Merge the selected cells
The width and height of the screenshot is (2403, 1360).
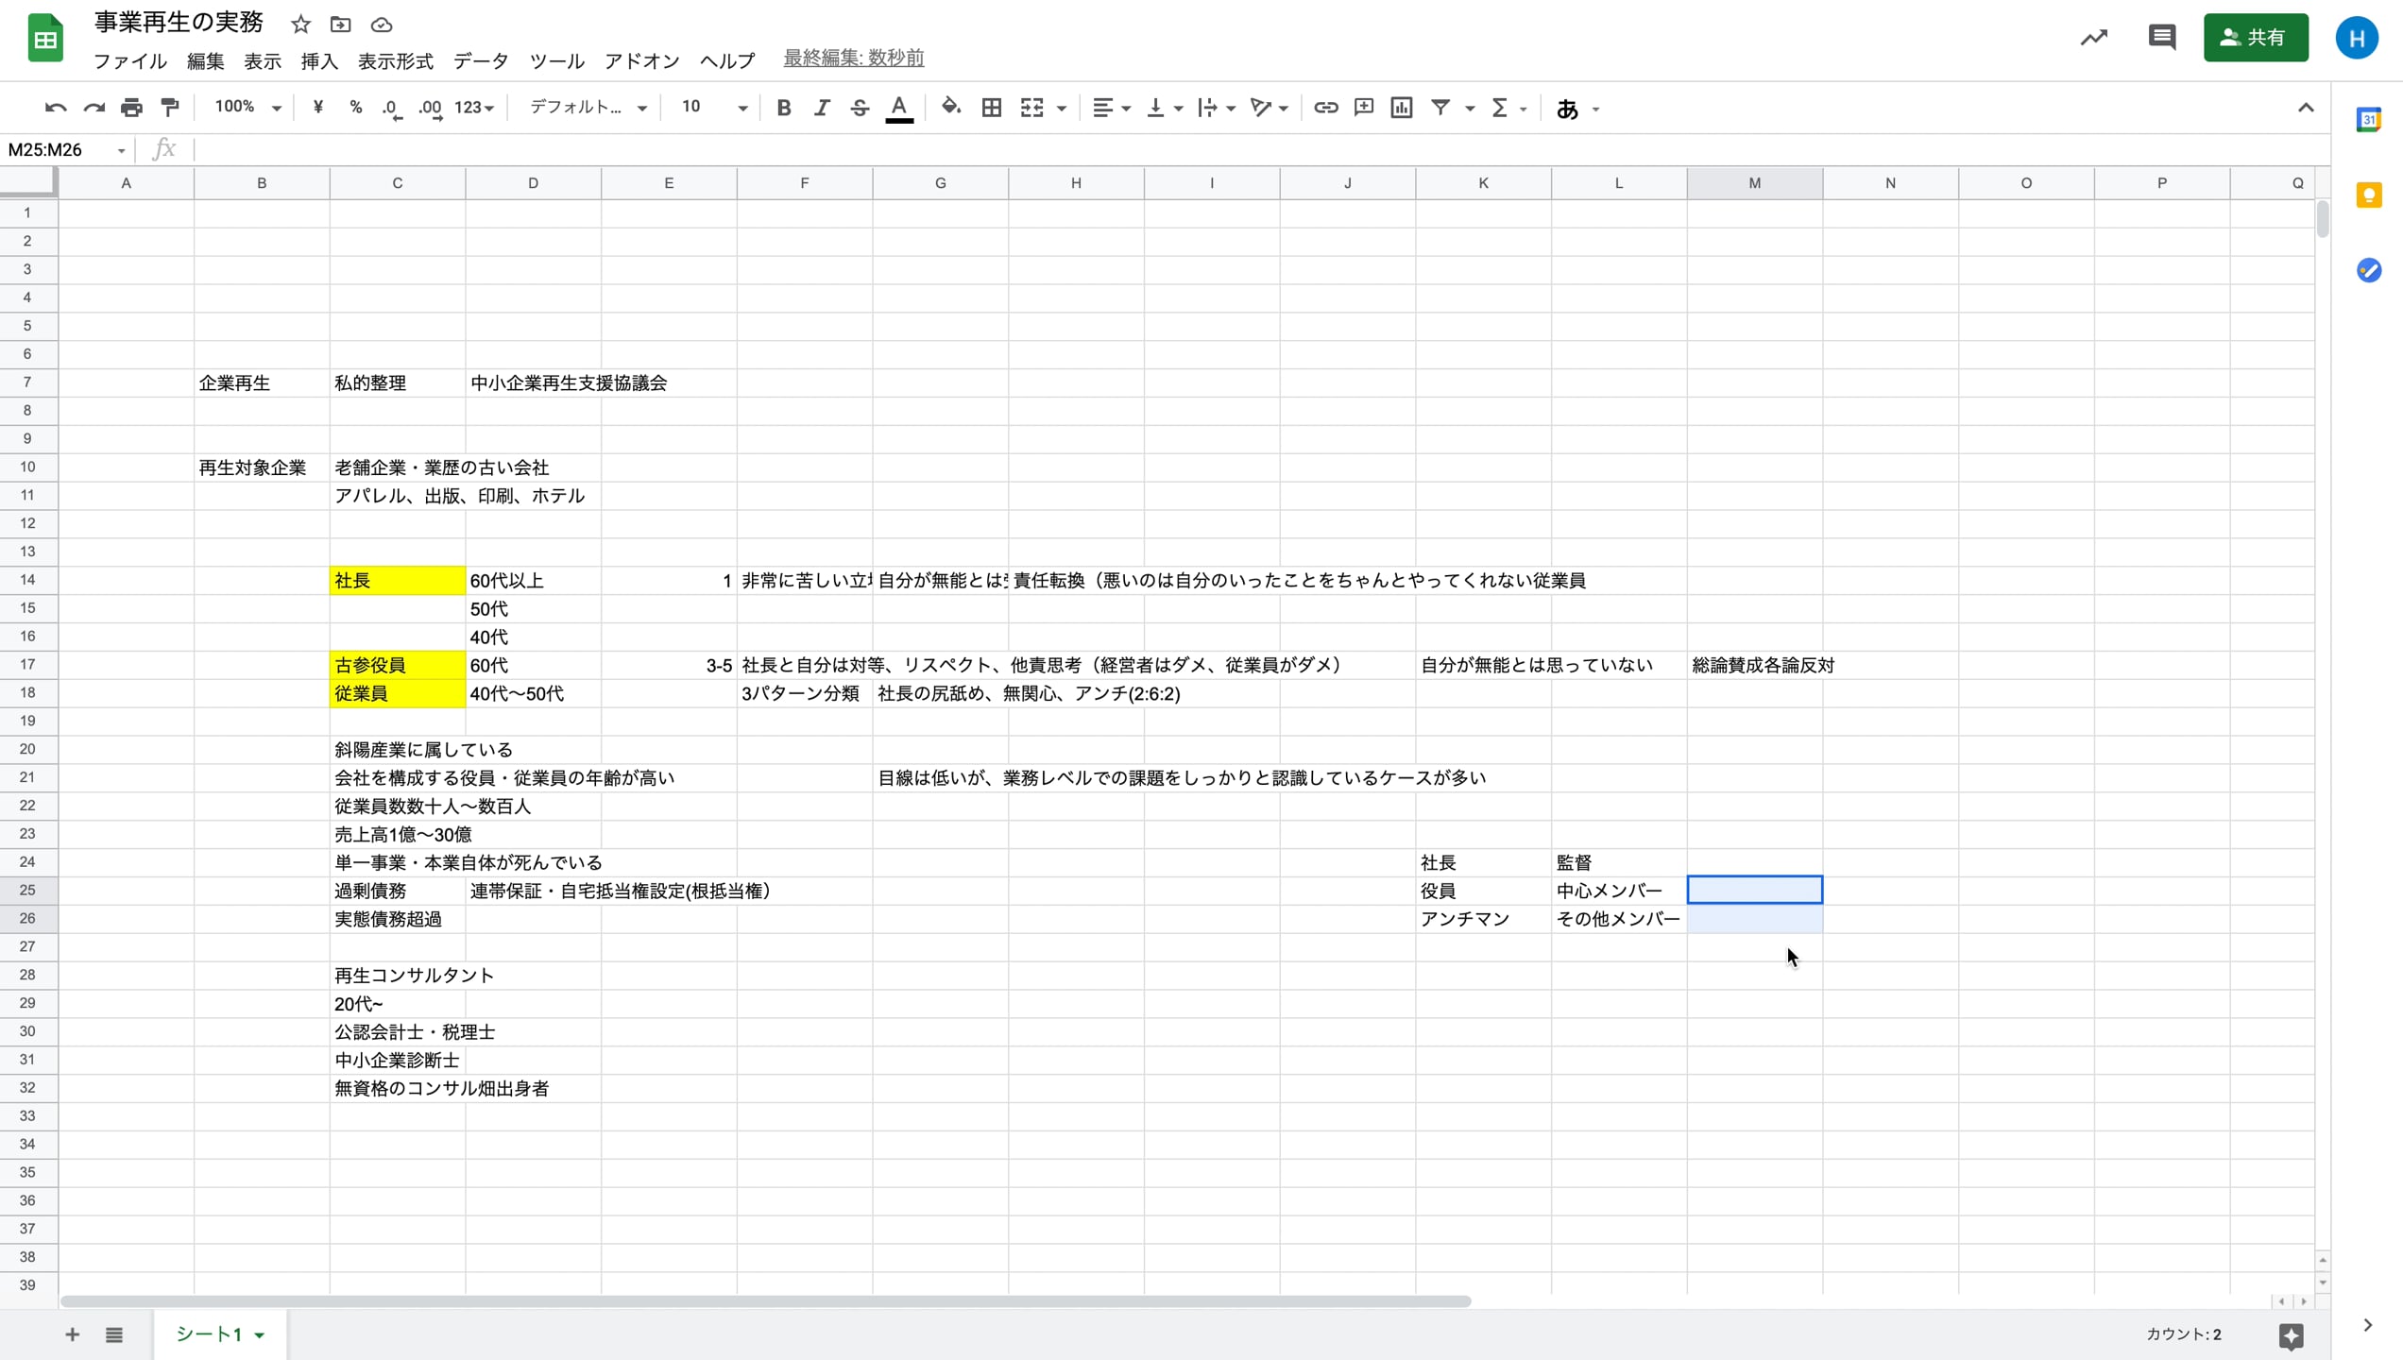point(1031,108)
